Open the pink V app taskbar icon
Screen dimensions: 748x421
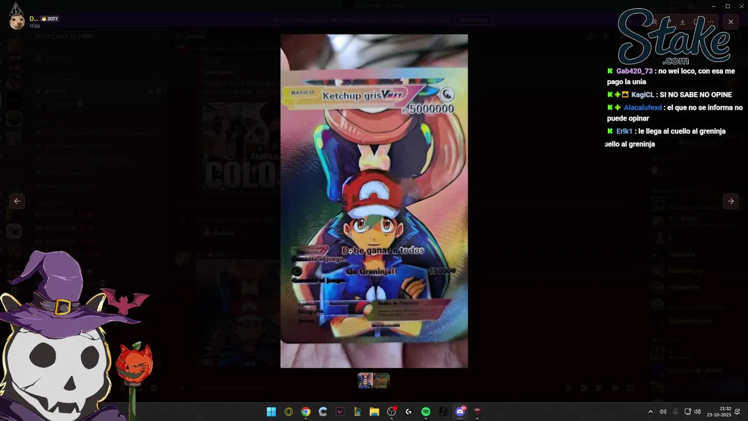pos(340,412)
